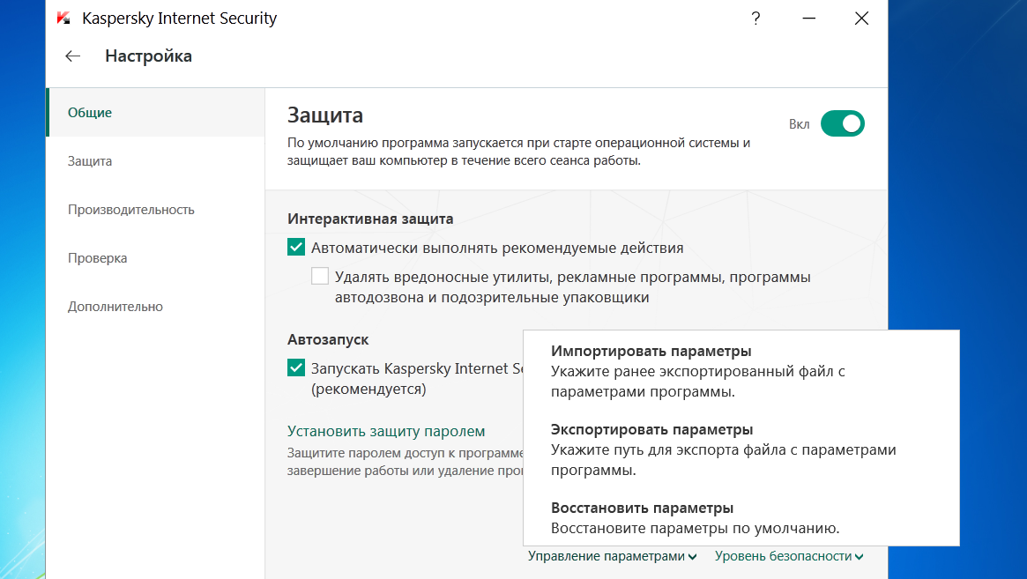The height and width of the screenshot is (579, 1027).
Task: Turn off the Защита toggle switch
Action: 842,123
